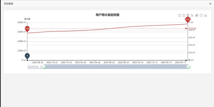The height and width of the screenshot is (107, 214).
Task: Save chart as image download icon
Action: coord(205,15)
